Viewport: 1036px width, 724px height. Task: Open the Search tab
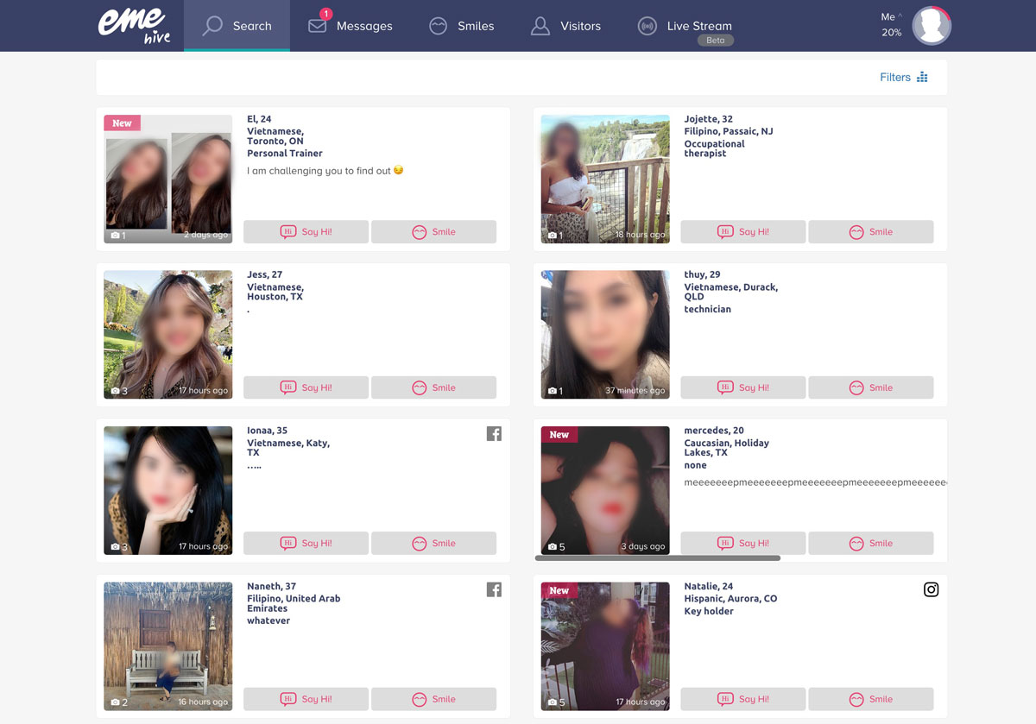tap(237, 26)
